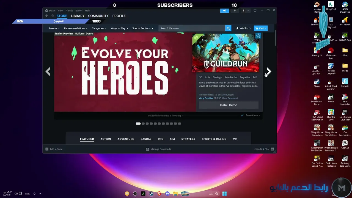Screen dimensions: 352x198
Task: Expand the Categories dropdown
Action: click(99, 28)
